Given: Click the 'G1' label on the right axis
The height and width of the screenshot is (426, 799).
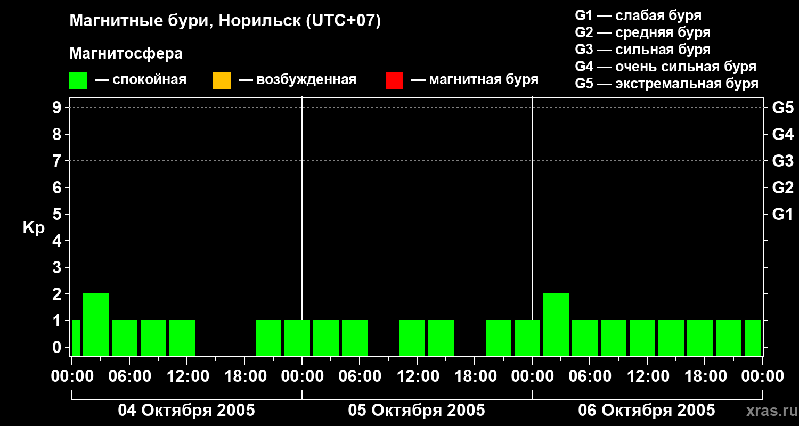Looking at the screenshot, I should (x=782, y=214).
